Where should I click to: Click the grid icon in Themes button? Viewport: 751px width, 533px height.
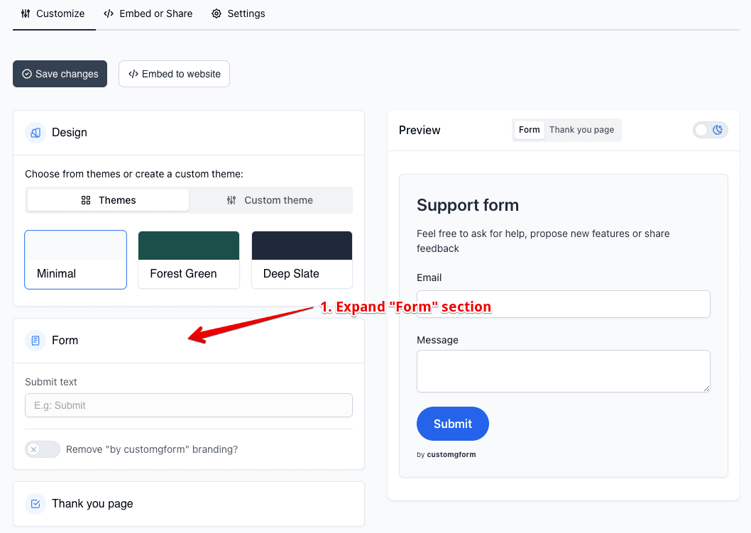(86, 200)
